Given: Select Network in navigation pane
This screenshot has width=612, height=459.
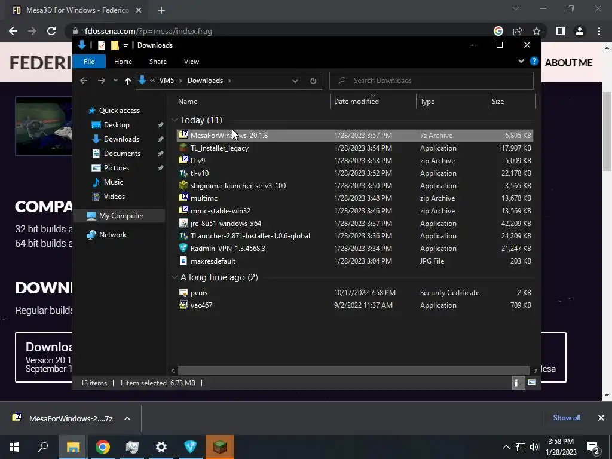Looking at the screenshot, I should (112, 234).
